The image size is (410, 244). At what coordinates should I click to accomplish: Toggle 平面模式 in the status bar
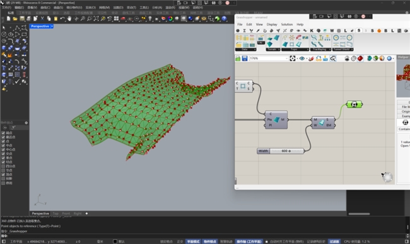[193, 241]
